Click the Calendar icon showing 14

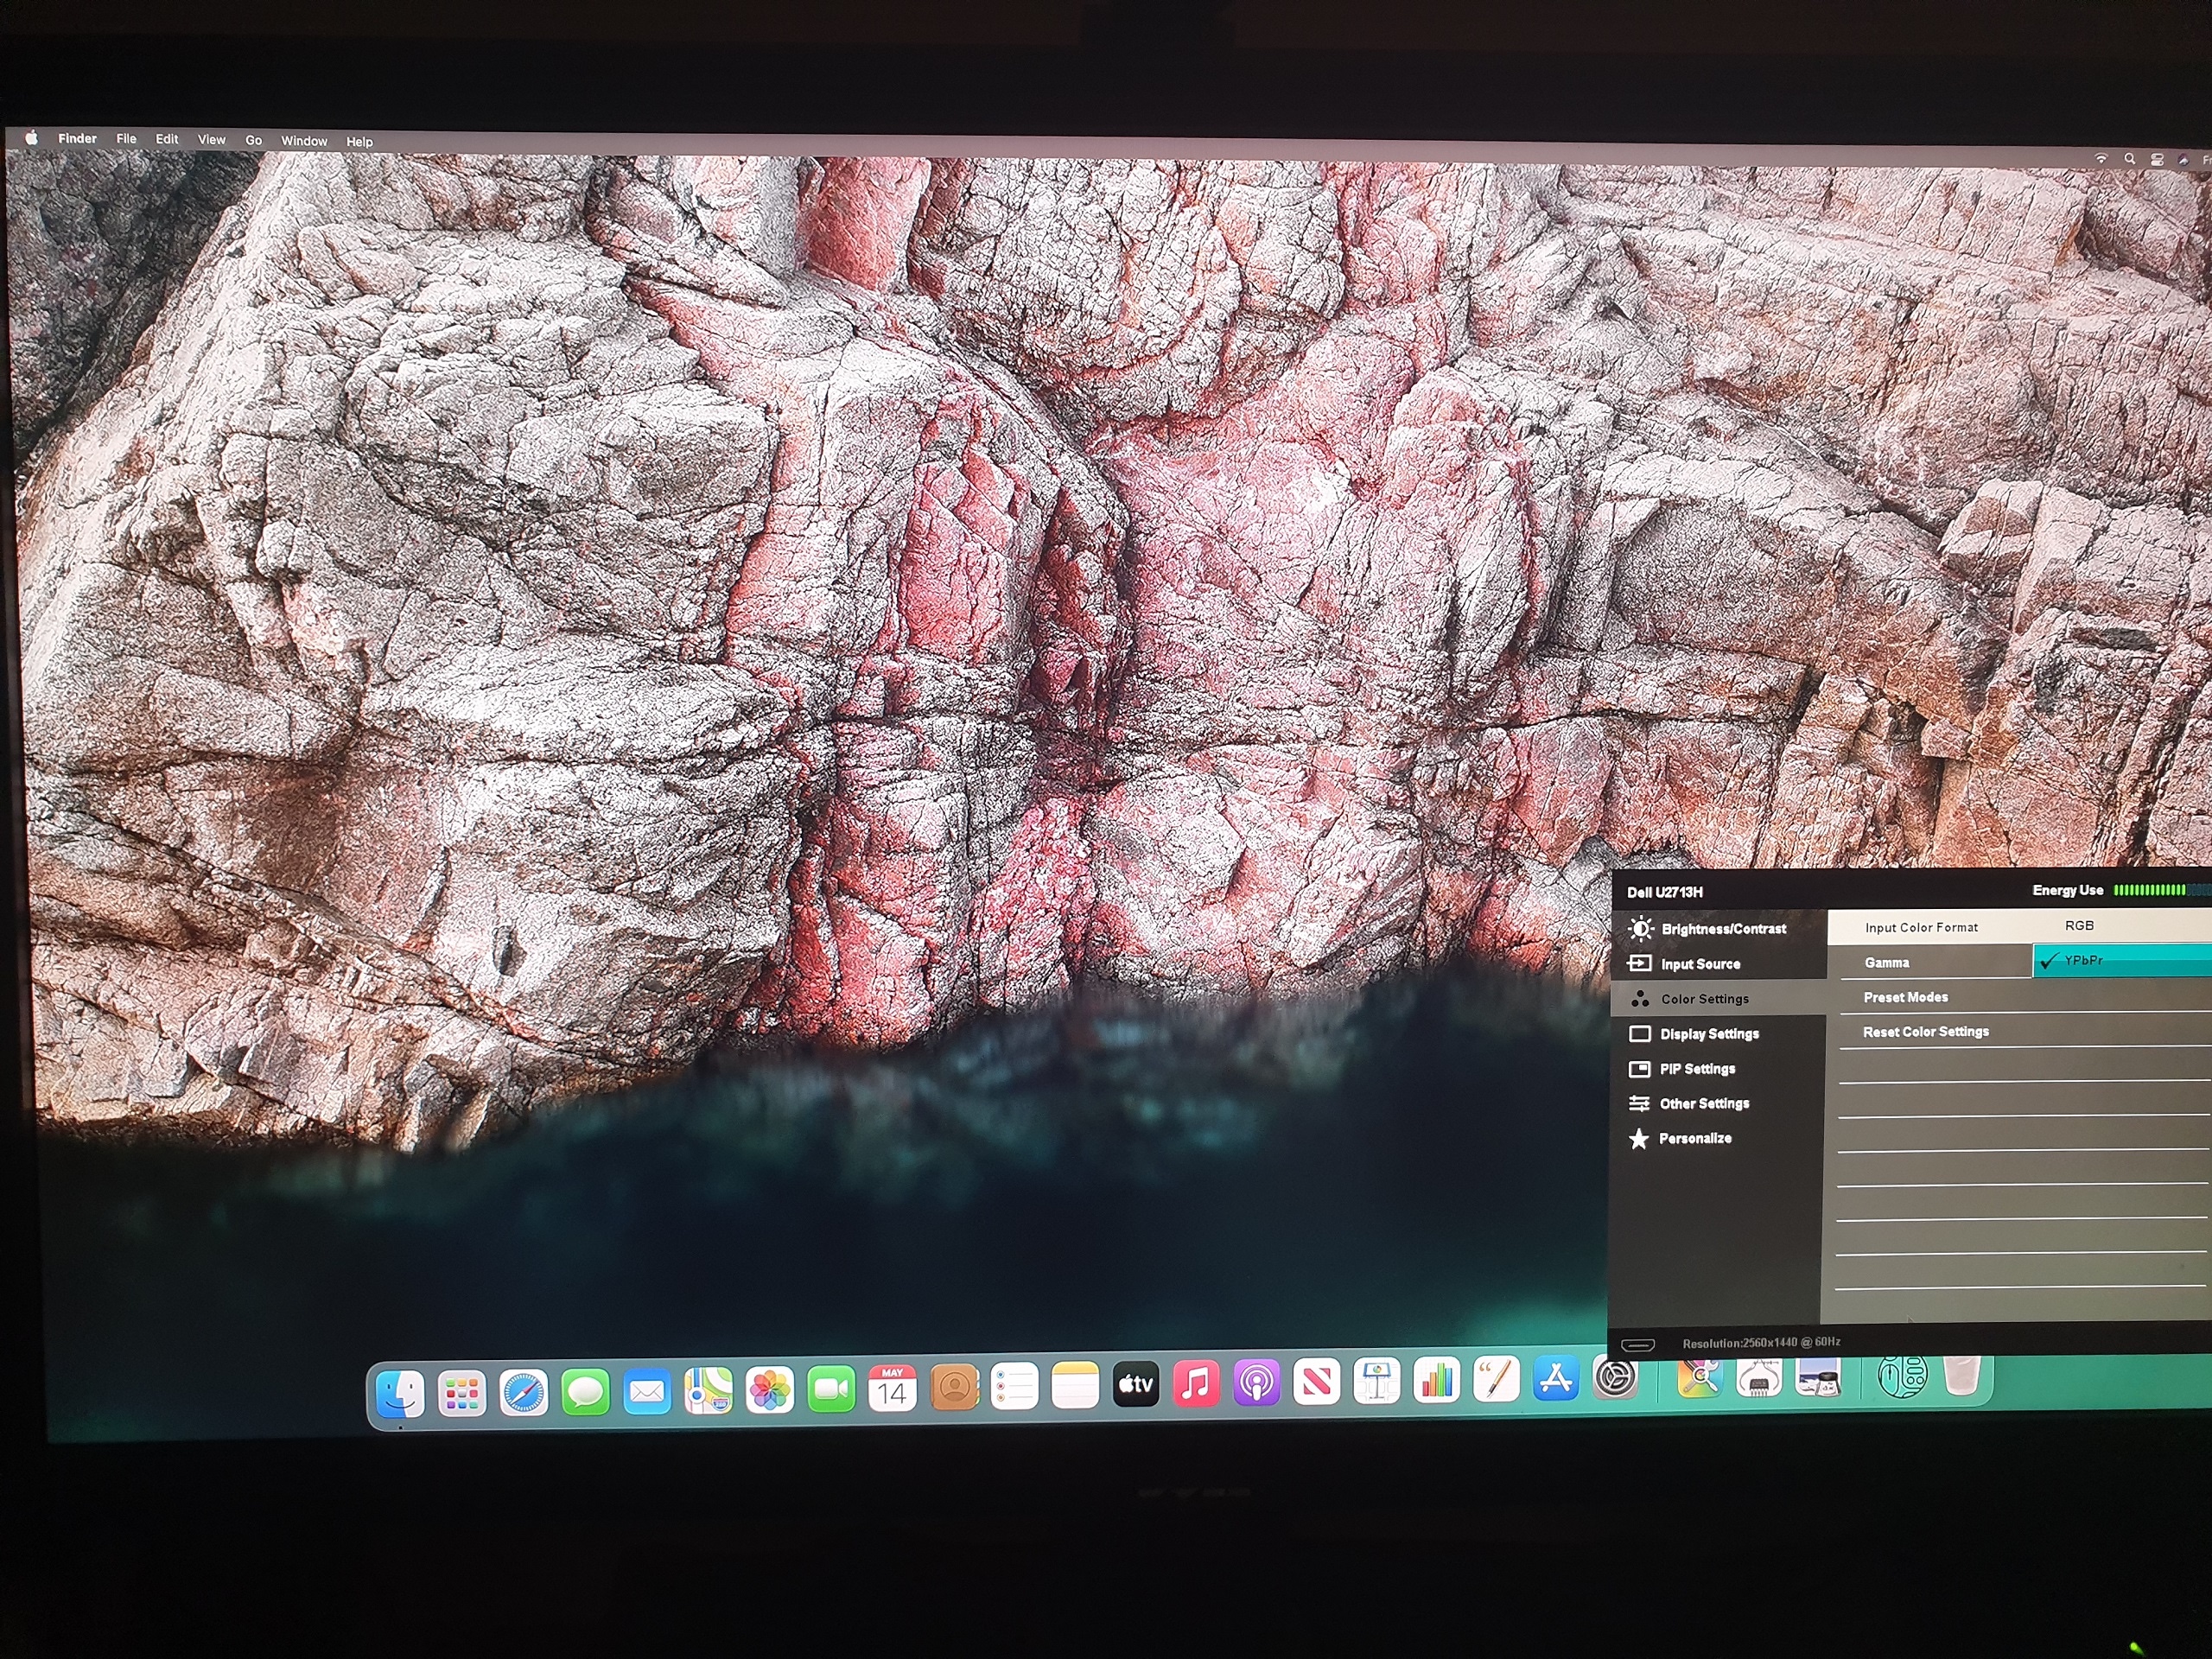pos(892,1389)
